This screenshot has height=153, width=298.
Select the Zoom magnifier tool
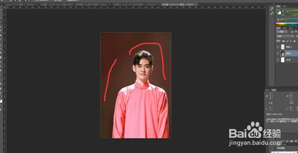[1, 93]
